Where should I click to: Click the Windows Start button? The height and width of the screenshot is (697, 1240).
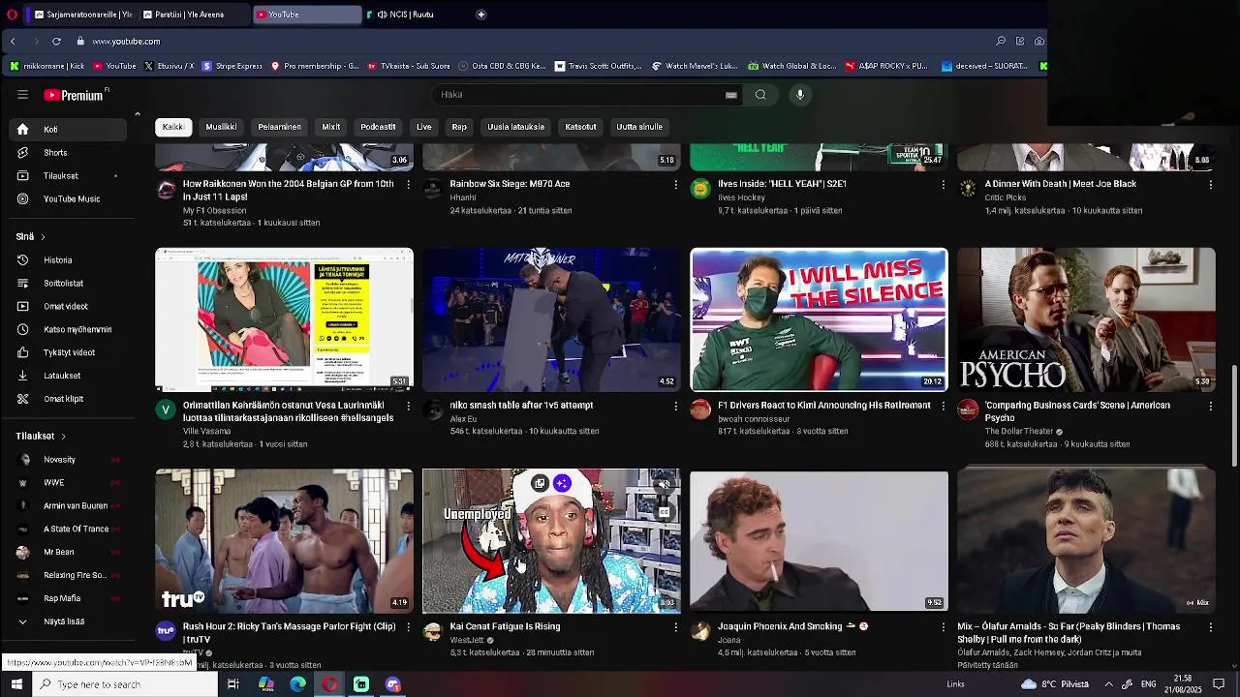pos(16,684)
